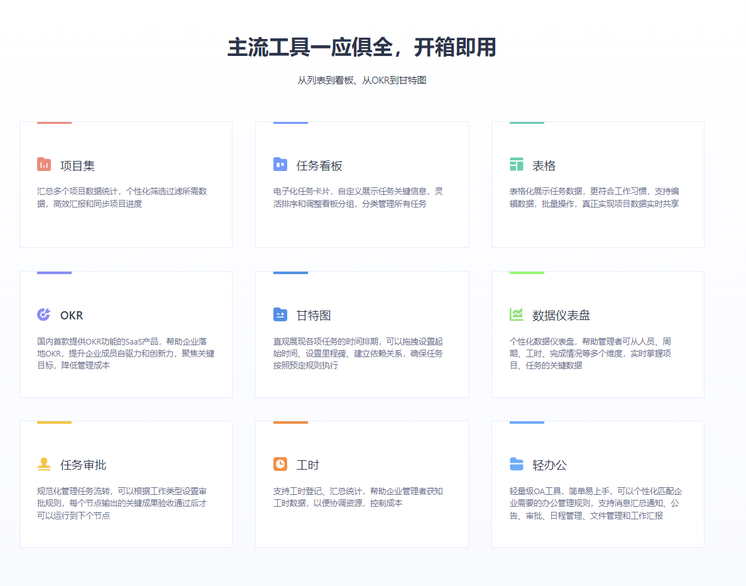Click the green 表格 table icon
Screen dimensions: 746x586
(x=516, y=164)
